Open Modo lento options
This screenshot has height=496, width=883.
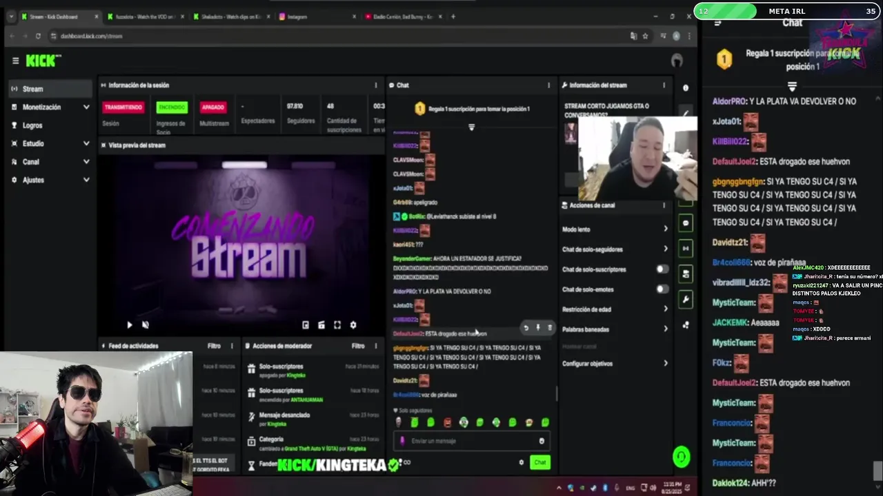pyautogui.click(x=615, y=229)
